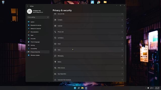Click the Find a setting search box
This screenshot has height=90, width=161.
pyautogui.click(x=38, y=17)
